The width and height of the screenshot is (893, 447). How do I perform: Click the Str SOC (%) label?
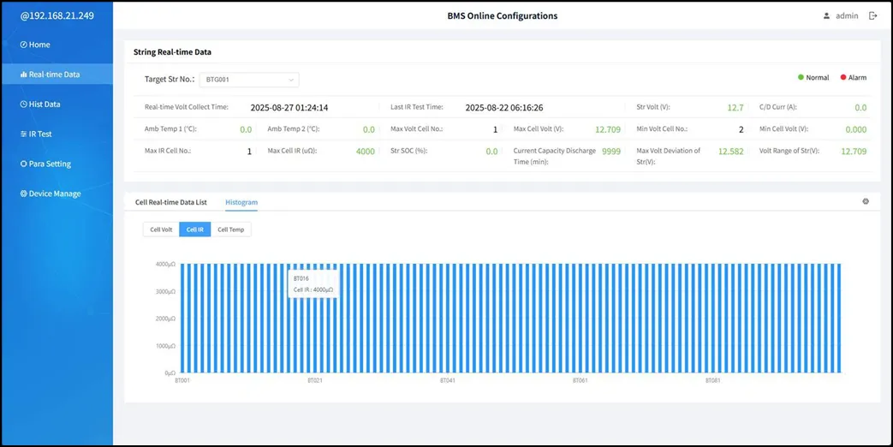click(409, 151)
